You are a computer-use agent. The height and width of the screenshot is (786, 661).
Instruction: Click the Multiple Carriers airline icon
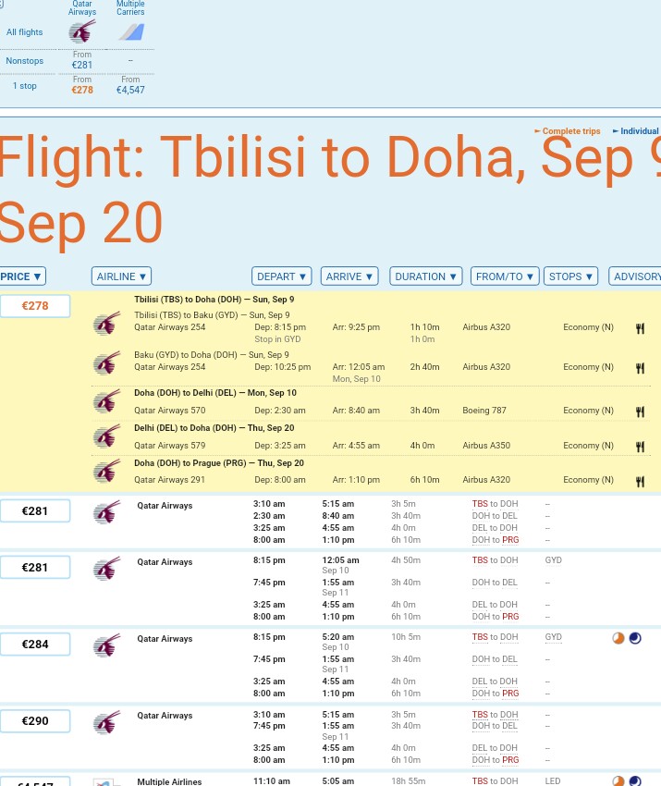tap(131, 32)
